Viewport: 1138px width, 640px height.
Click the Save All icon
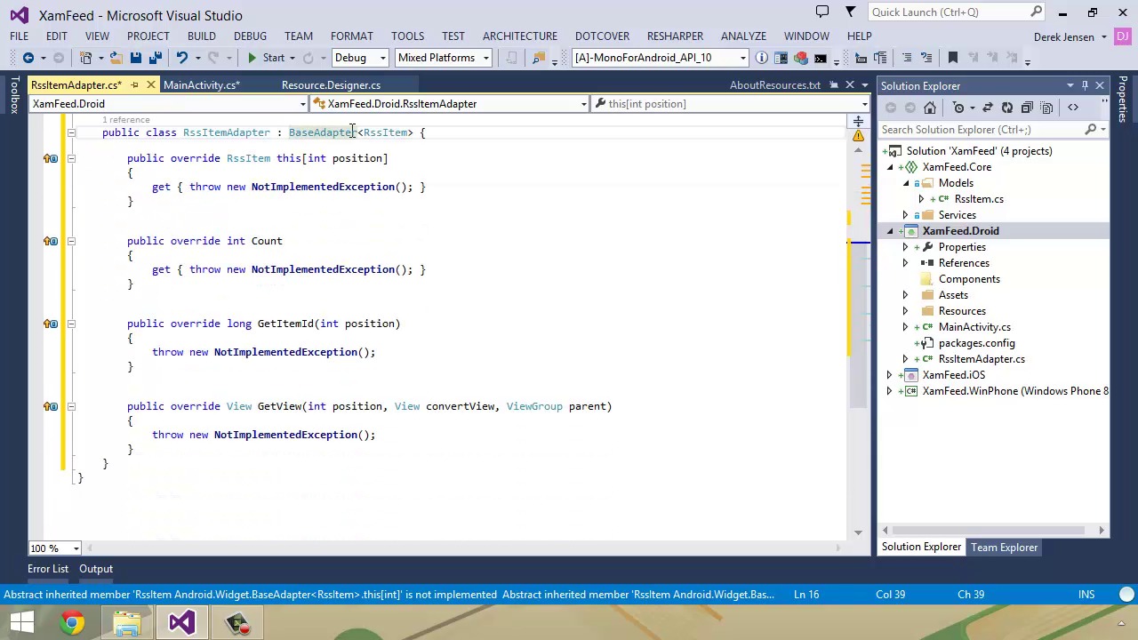(155, 58)
